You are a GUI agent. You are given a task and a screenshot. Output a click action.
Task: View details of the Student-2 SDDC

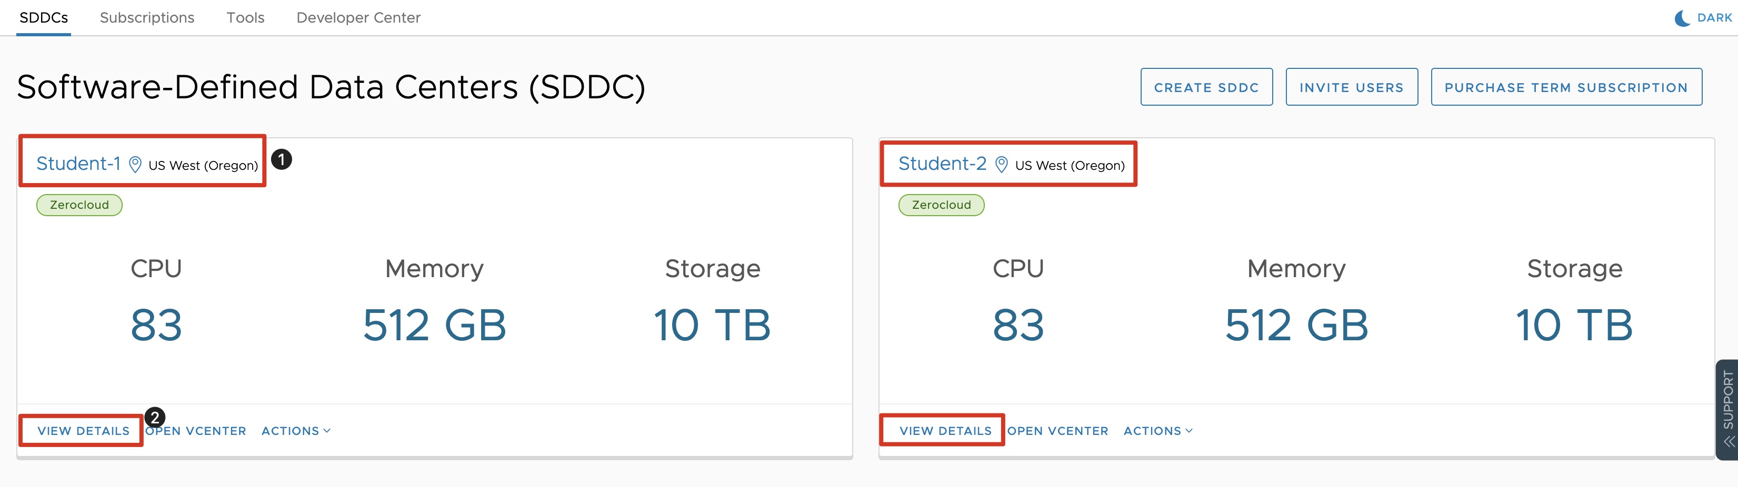945,431
